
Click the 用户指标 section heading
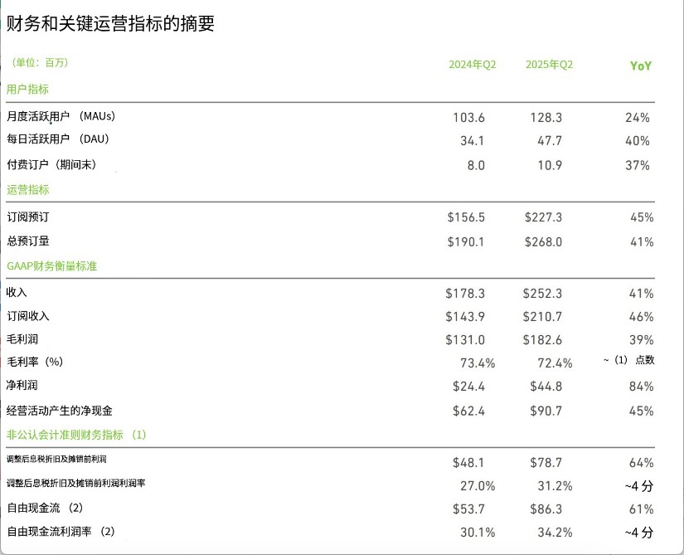[27, 89]
